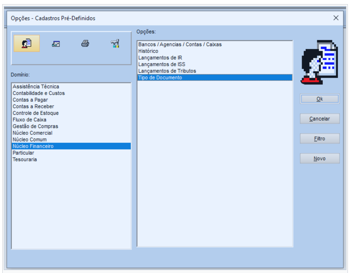This screenshot has height=273, width=349.
Task: Choose Lançamentos de ISS option
Action: click(x=215, y=64)
